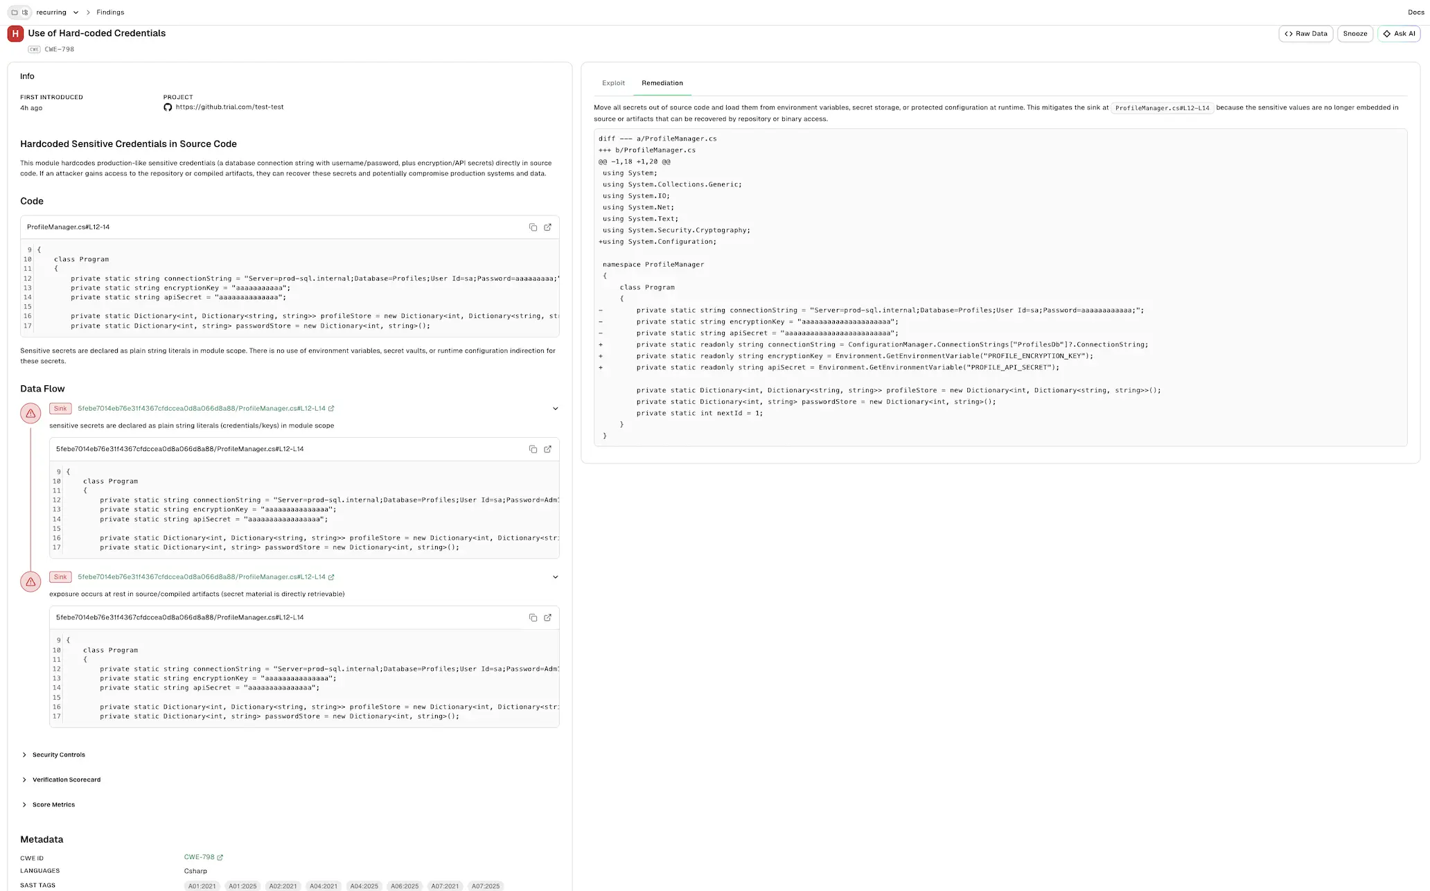
Task: Click the A01:2025 SAST tag
Action: coord(242,886)
